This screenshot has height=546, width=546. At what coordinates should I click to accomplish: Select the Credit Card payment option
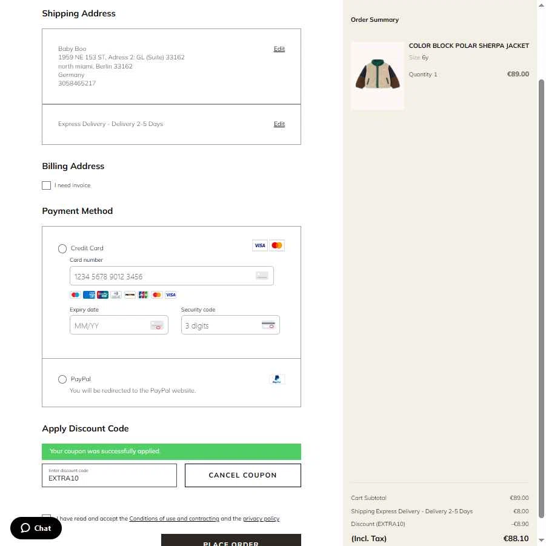(62, 248)
